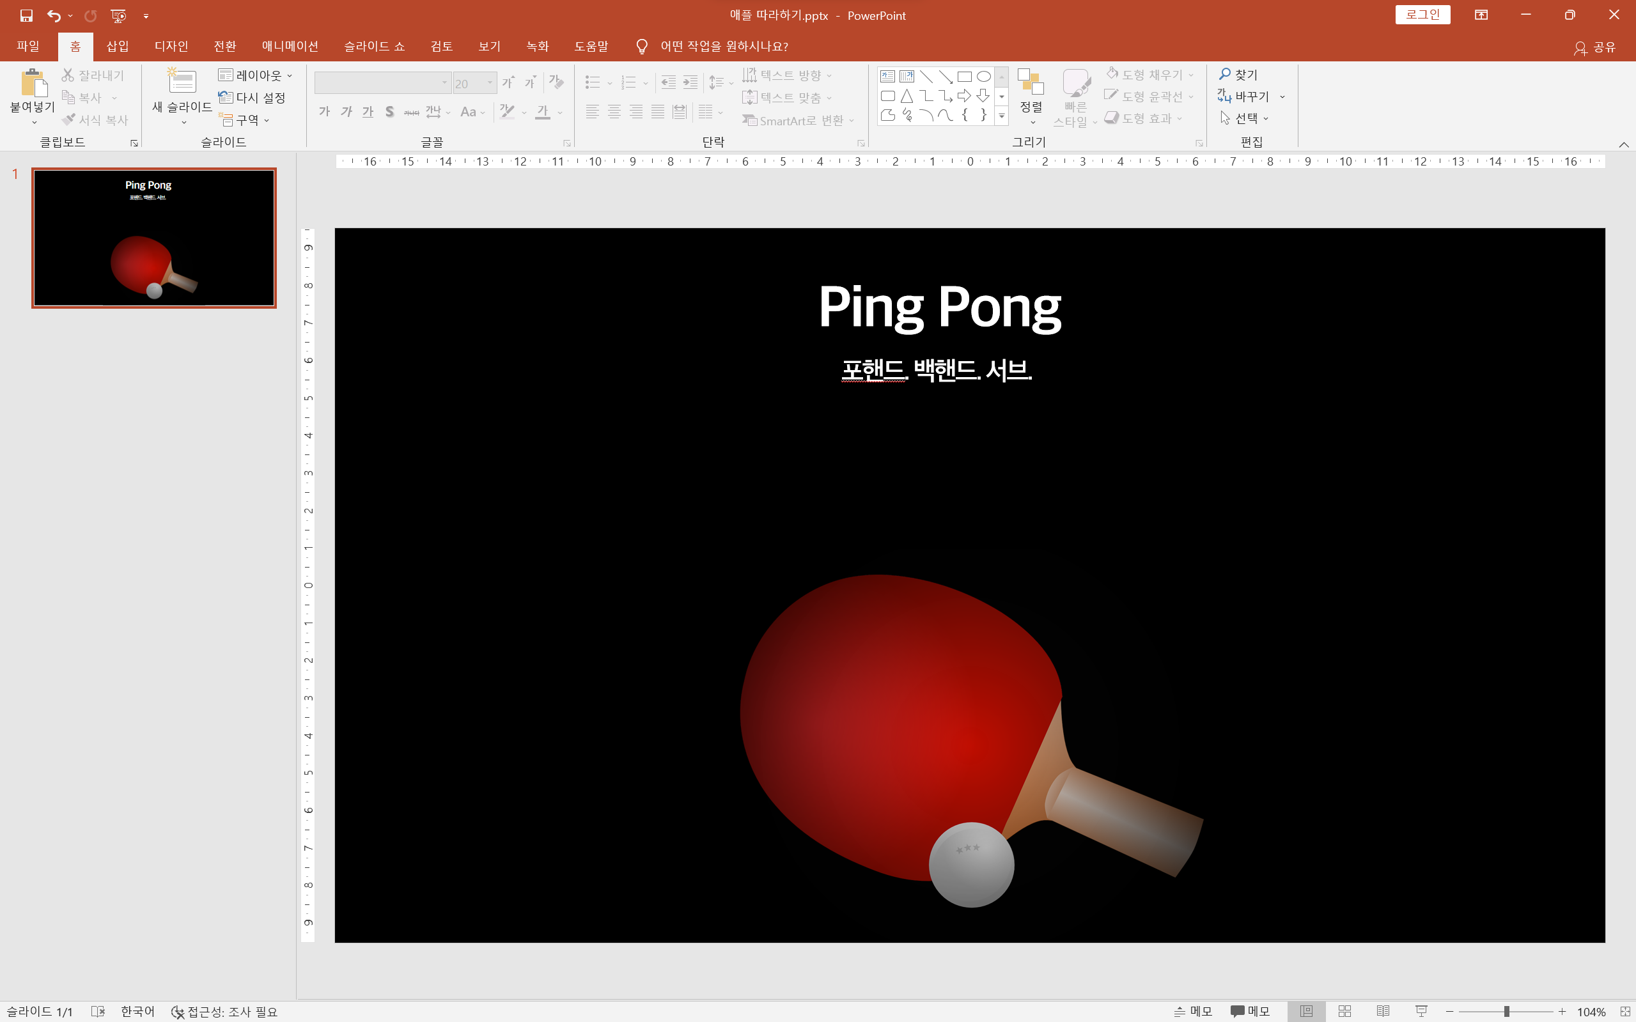The image size is (1636, 1022).
Task: Open the Animations (애니메이션) tab
Action: pyautogui.click(x=290, y=46)
